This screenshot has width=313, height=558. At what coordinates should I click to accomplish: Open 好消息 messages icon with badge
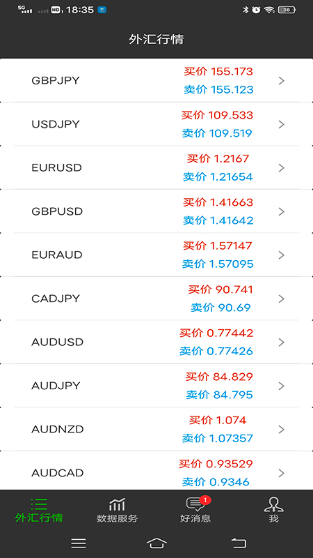tap(196, 504)
